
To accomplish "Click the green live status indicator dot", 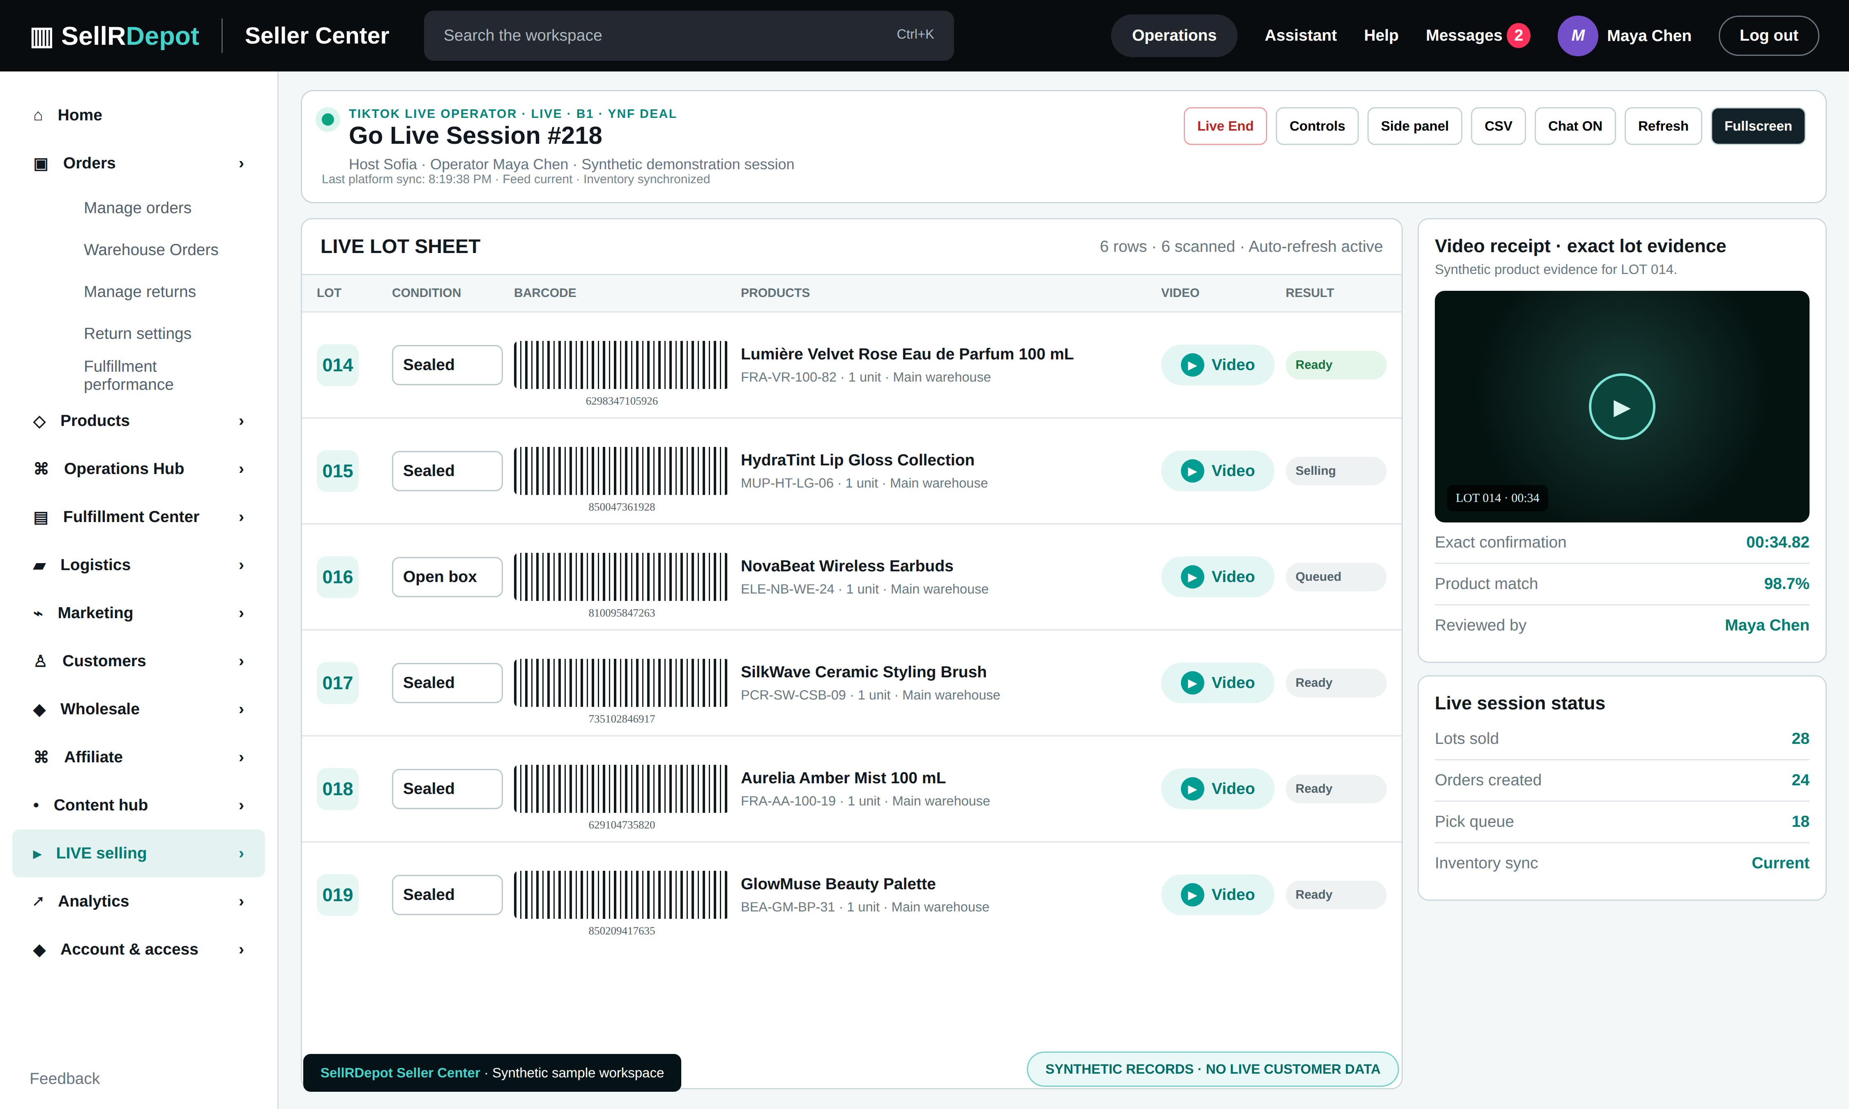I will [x=327, y=119].
